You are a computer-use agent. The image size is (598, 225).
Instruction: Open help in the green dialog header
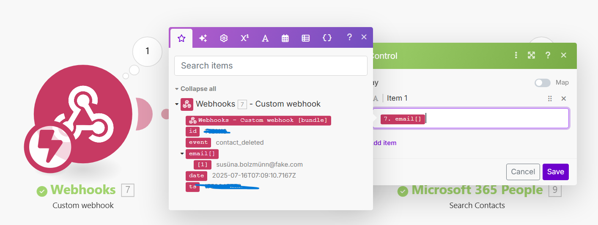[548, 55]
